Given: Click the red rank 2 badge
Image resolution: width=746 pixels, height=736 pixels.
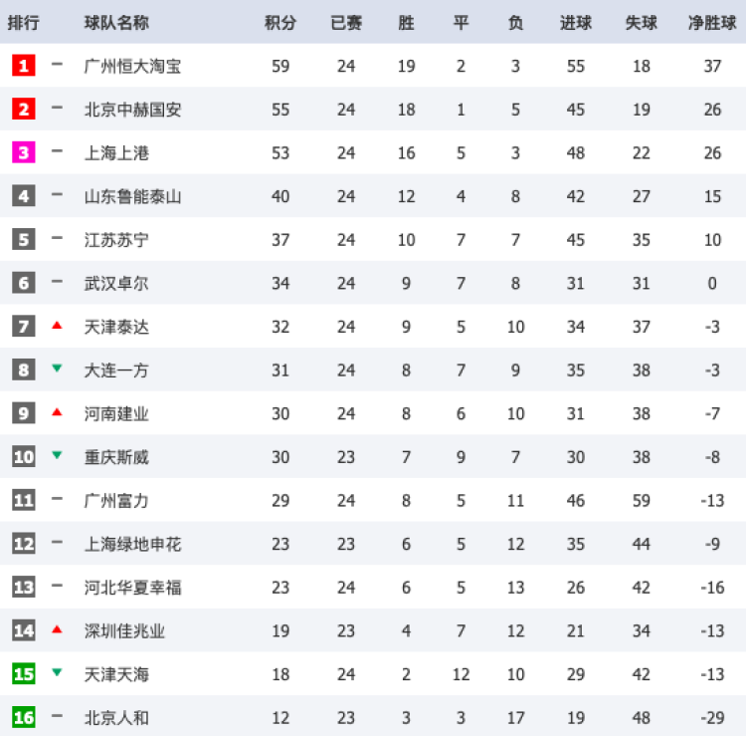Looking at the screenshot, I should point(24,110).
